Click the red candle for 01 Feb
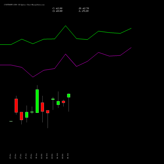This screenshot has height=164, width=164. click(x=42, y=107)
